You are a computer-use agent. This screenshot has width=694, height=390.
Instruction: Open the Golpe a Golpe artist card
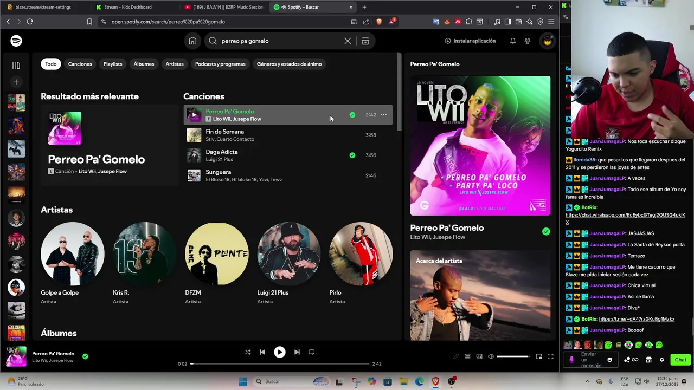click(x=72, y=263)
